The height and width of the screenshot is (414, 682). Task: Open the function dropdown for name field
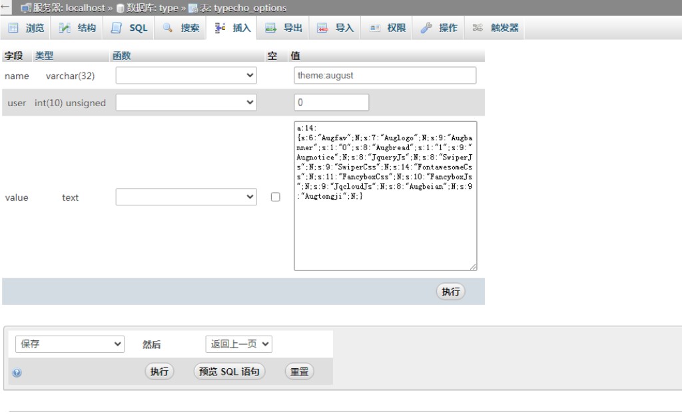click(186, 76)
